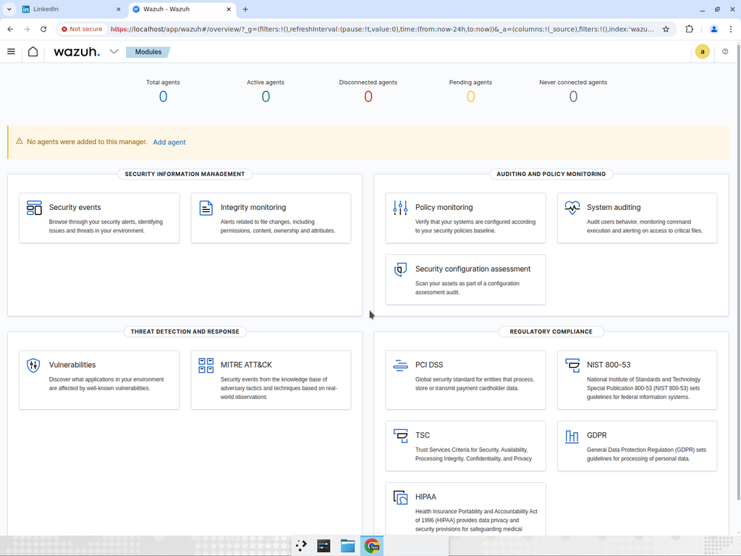The width and height of the screenshot is (741, 556).
Task: Open System auditing module title
Action: (614, 207)
